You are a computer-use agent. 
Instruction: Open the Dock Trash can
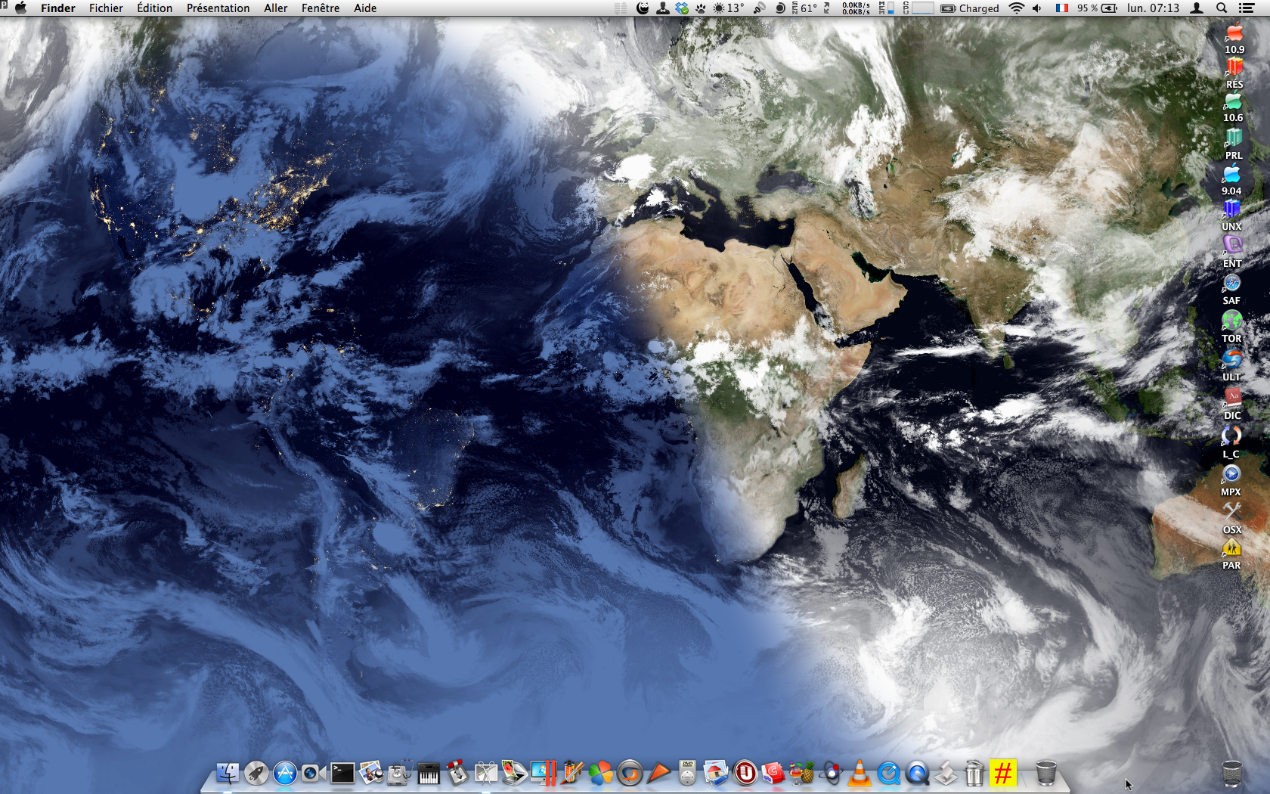tap(1046, 773)
